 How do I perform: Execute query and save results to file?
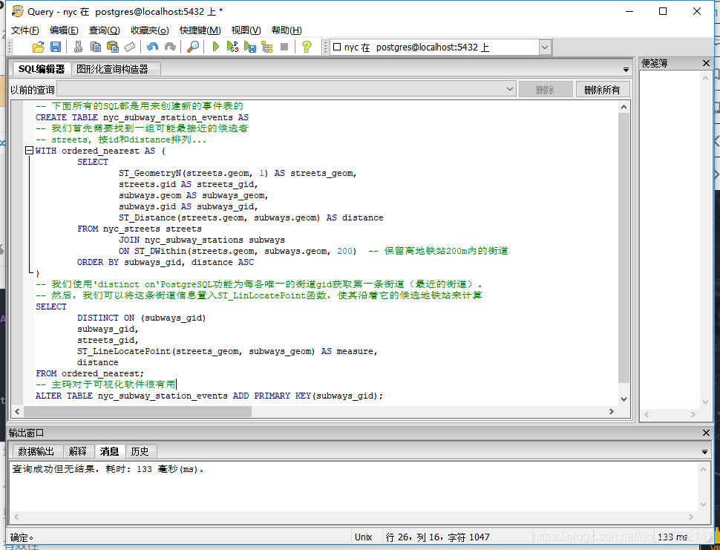point(250,47)
